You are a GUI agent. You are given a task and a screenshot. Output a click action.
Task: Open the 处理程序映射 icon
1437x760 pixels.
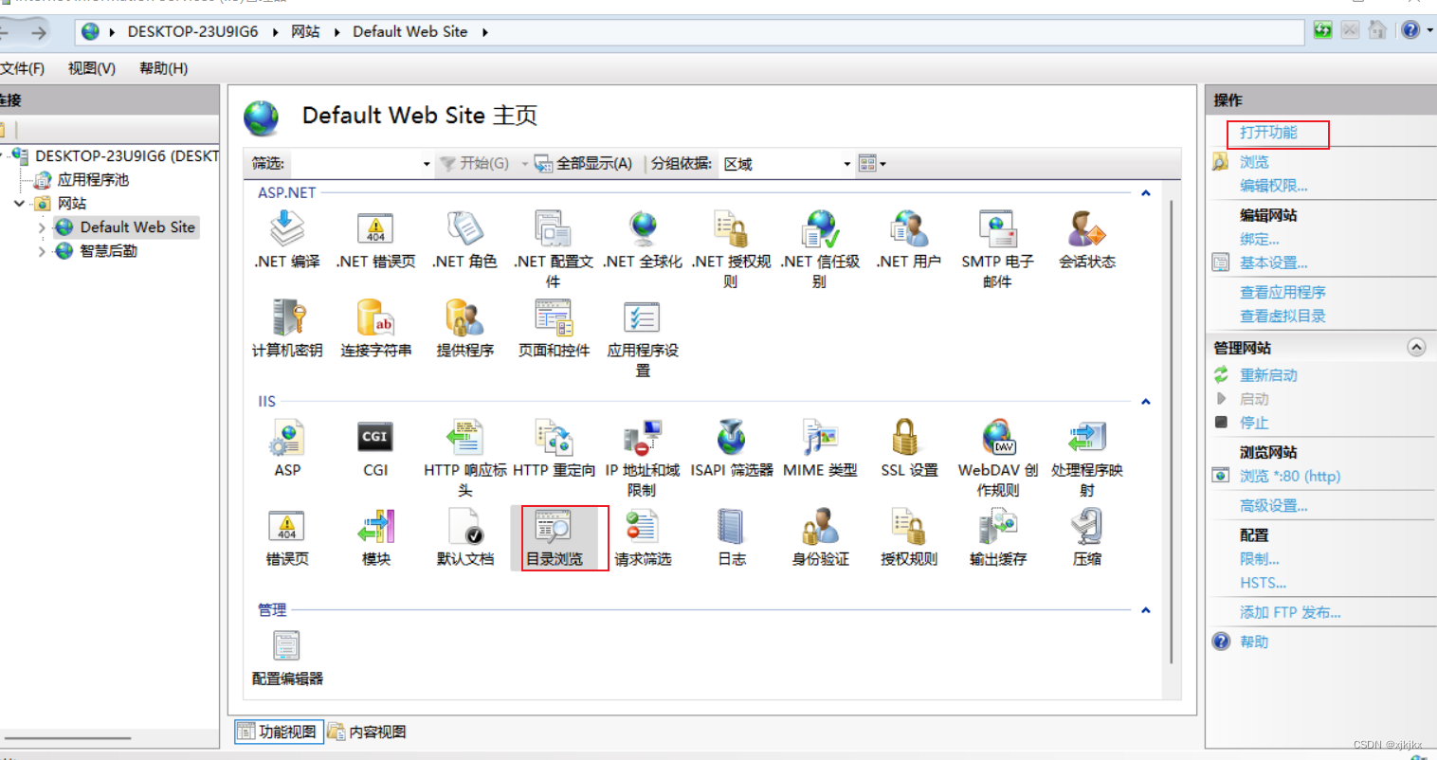(x=1086, y=438)
